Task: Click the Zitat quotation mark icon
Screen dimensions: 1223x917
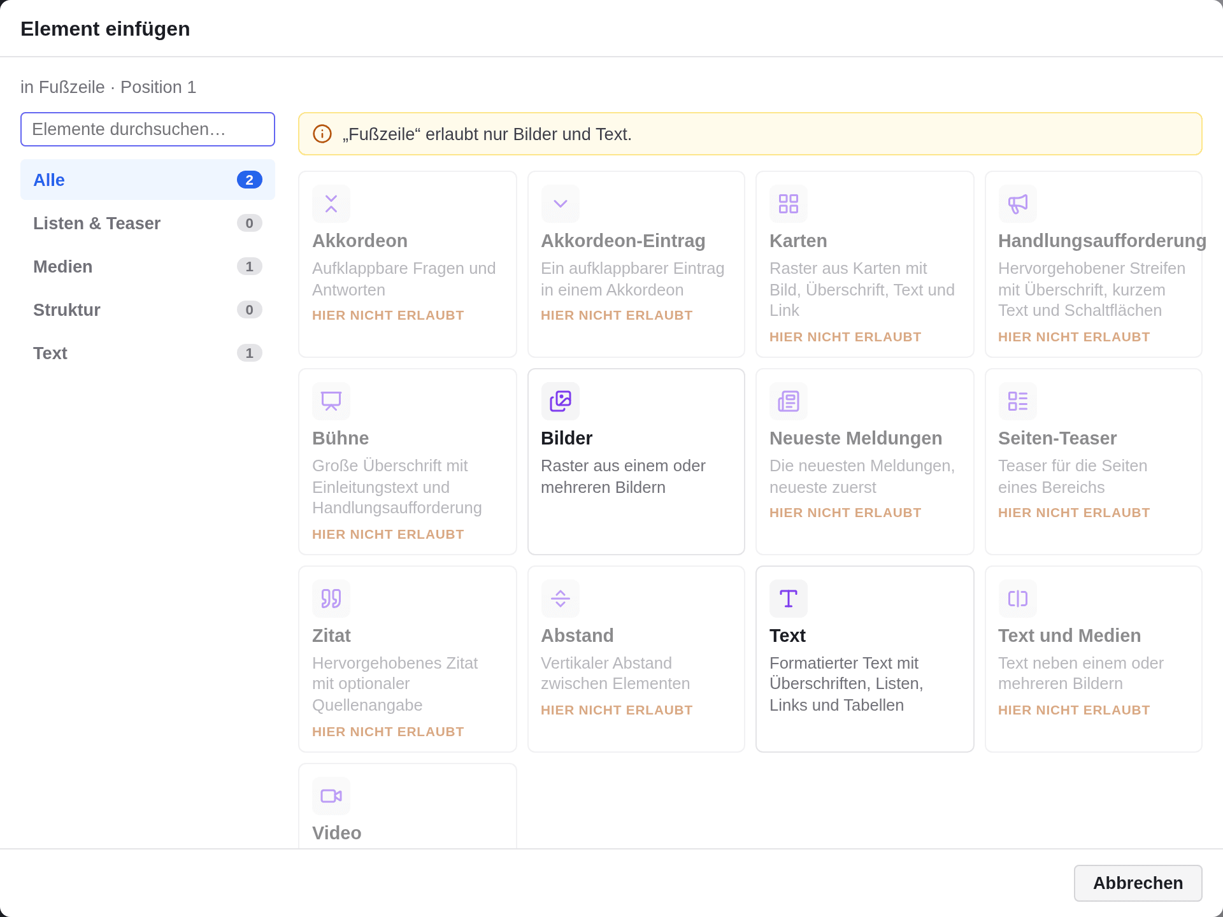Action: coord(331,599)
